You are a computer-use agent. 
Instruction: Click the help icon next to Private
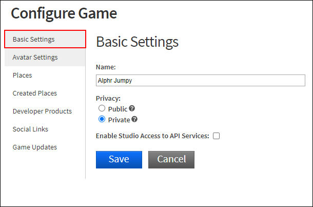point(134,120)
